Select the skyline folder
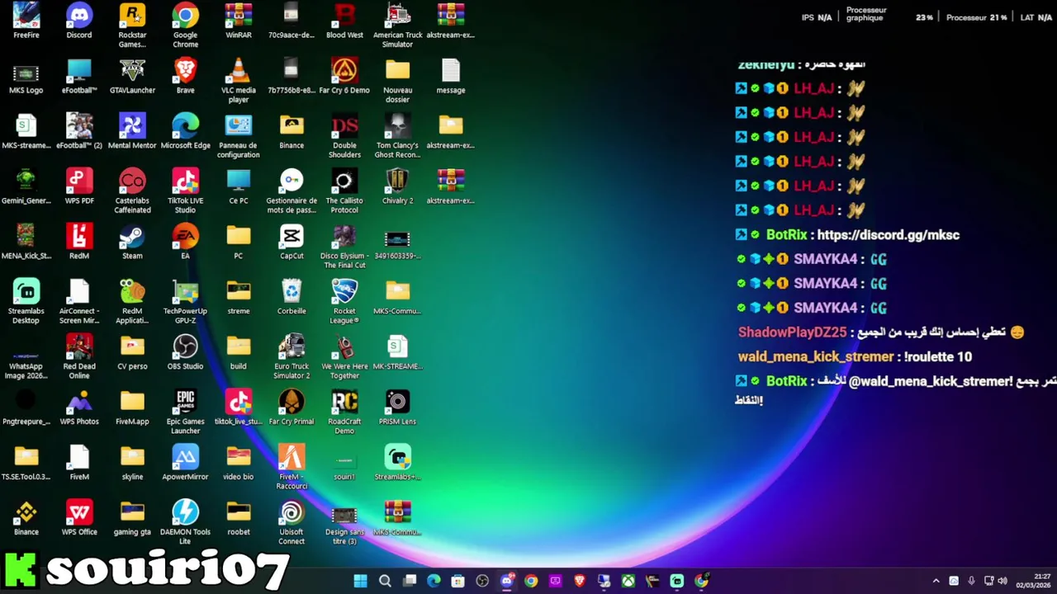 point(132,463)
